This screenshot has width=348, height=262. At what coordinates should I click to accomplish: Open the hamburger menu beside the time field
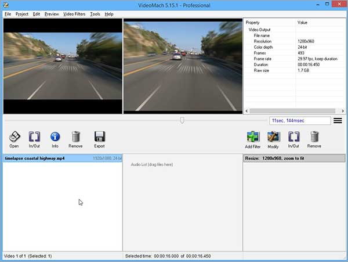[x=338, y=121]
